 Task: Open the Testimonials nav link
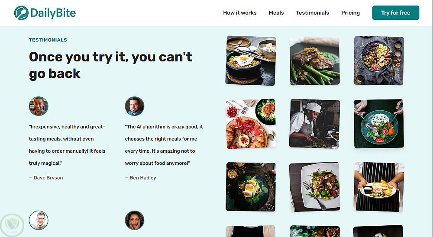click(312, 13)
